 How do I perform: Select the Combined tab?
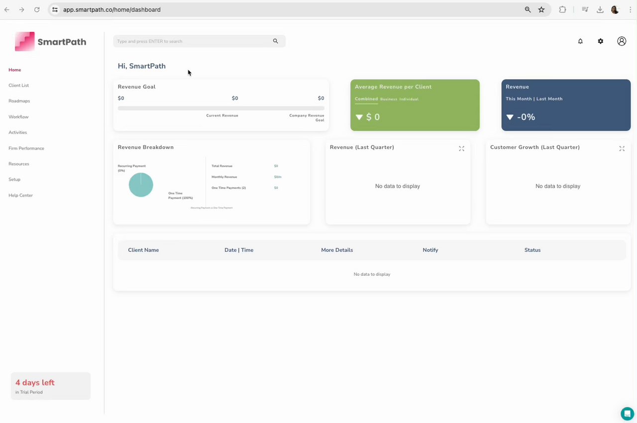coord(366,99)
